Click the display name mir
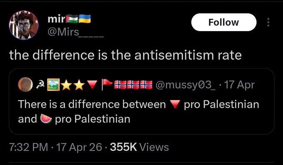This screenshot has width=283, height=165. point(56,19)
